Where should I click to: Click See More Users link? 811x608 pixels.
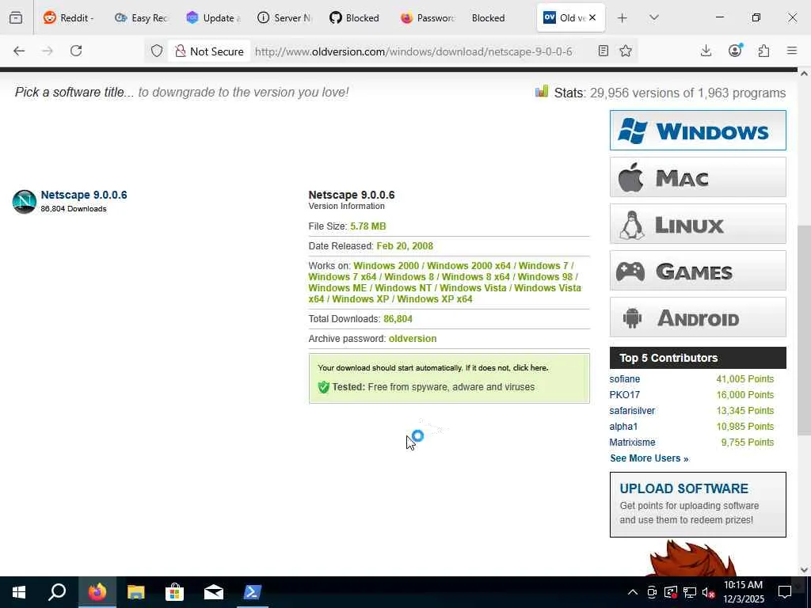649,458
